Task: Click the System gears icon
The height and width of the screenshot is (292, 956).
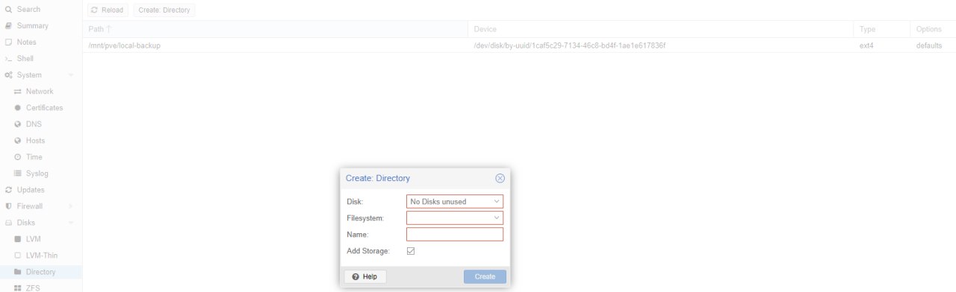Action: click(x=8, y=75)
